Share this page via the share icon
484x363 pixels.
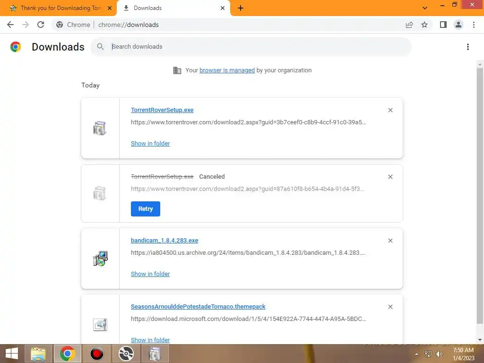[x=409, y=25]
